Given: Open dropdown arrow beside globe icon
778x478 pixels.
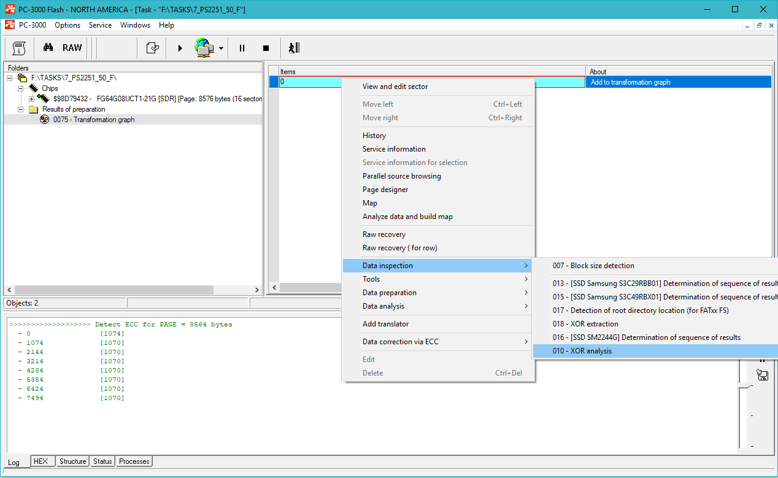Looking at the screenshot, I should 221,48.
